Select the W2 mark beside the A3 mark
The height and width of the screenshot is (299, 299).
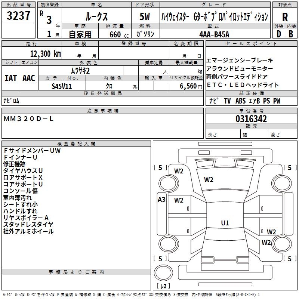[x=179, y=200]
